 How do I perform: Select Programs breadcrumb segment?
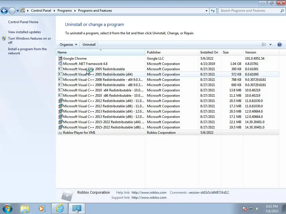coord(65,11)
